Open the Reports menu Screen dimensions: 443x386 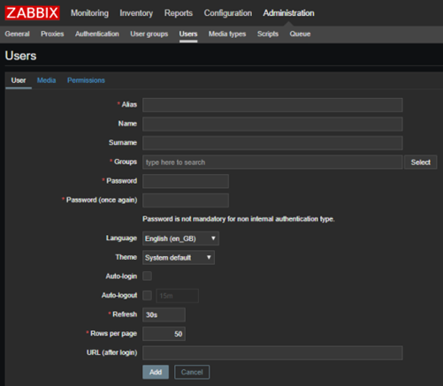pyautogui.click(x=179, y=13)
